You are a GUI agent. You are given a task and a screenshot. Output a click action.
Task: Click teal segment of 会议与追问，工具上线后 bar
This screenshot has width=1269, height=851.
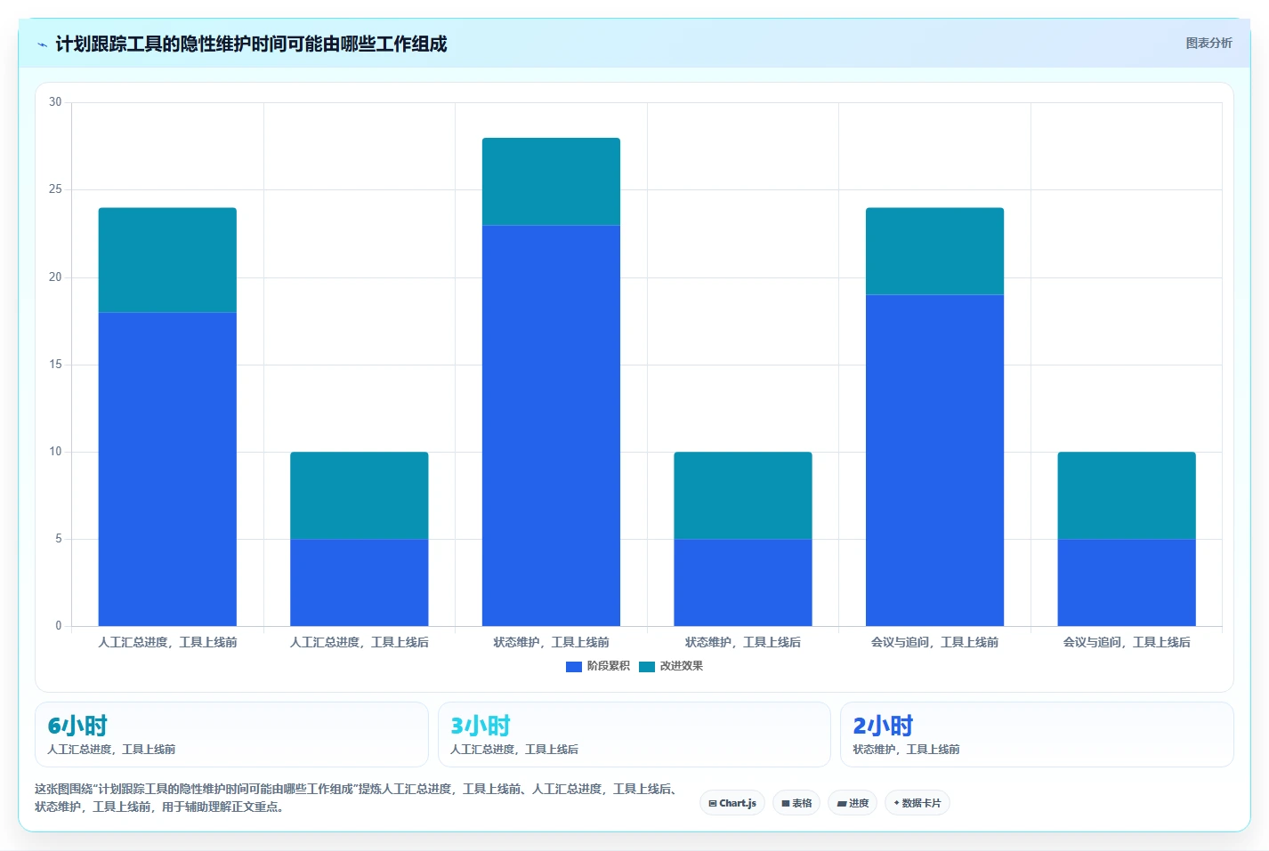click(1127, 495)
